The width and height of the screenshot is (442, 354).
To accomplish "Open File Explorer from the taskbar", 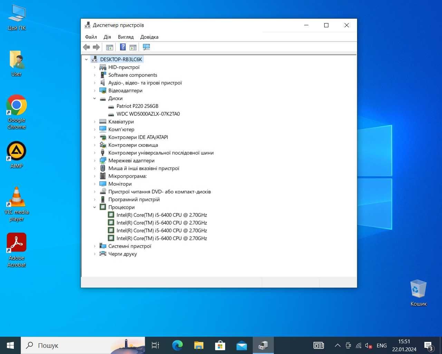I will [199, 345].
